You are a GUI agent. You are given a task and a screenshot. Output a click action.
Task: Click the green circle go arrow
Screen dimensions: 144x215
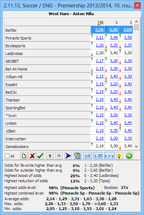129,156
